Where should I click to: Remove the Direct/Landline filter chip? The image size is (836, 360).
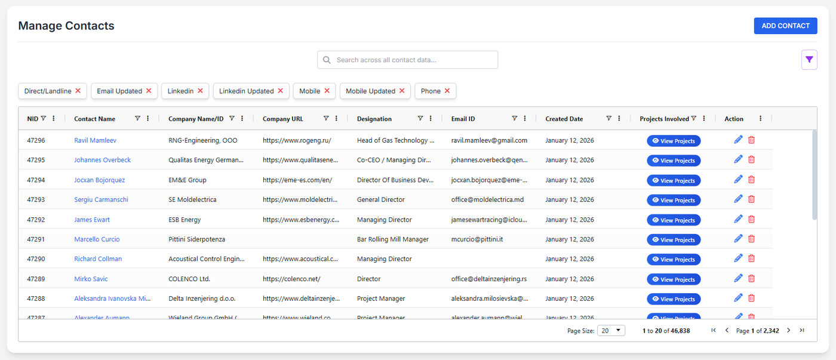(x=78, y=91)
